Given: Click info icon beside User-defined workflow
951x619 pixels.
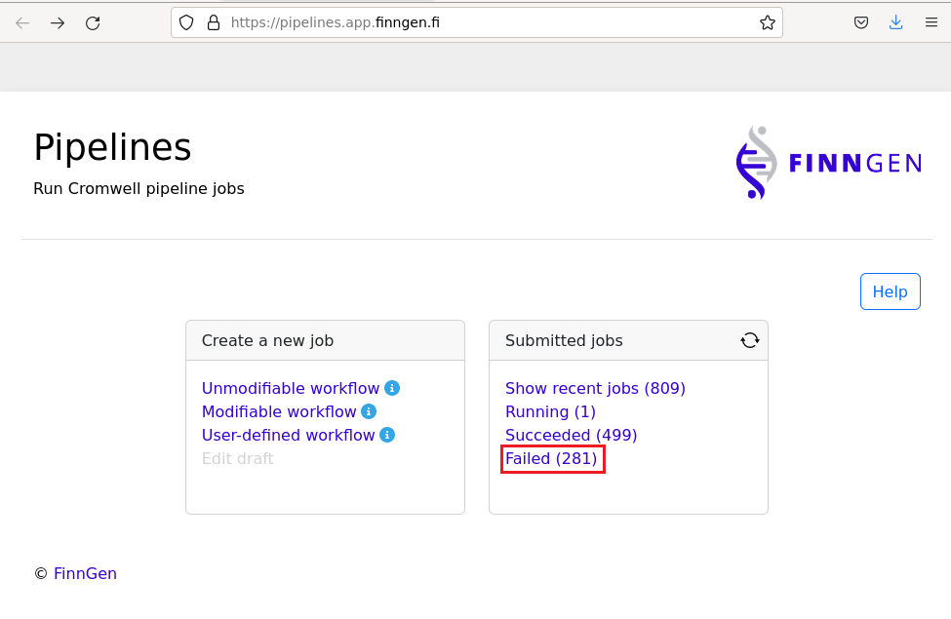Looking at the screenshot, I should pyautogui.click(x=387, y=435).
